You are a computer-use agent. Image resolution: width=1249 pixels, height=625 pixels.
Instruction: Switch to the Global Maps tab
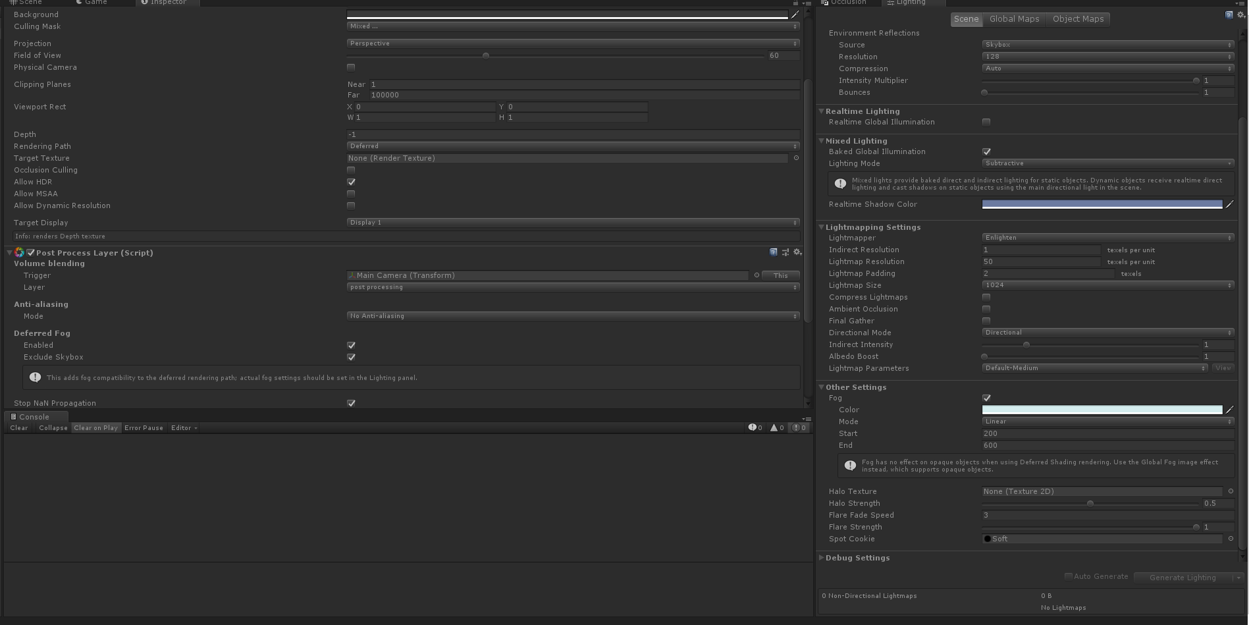(x=1014, y=19)
